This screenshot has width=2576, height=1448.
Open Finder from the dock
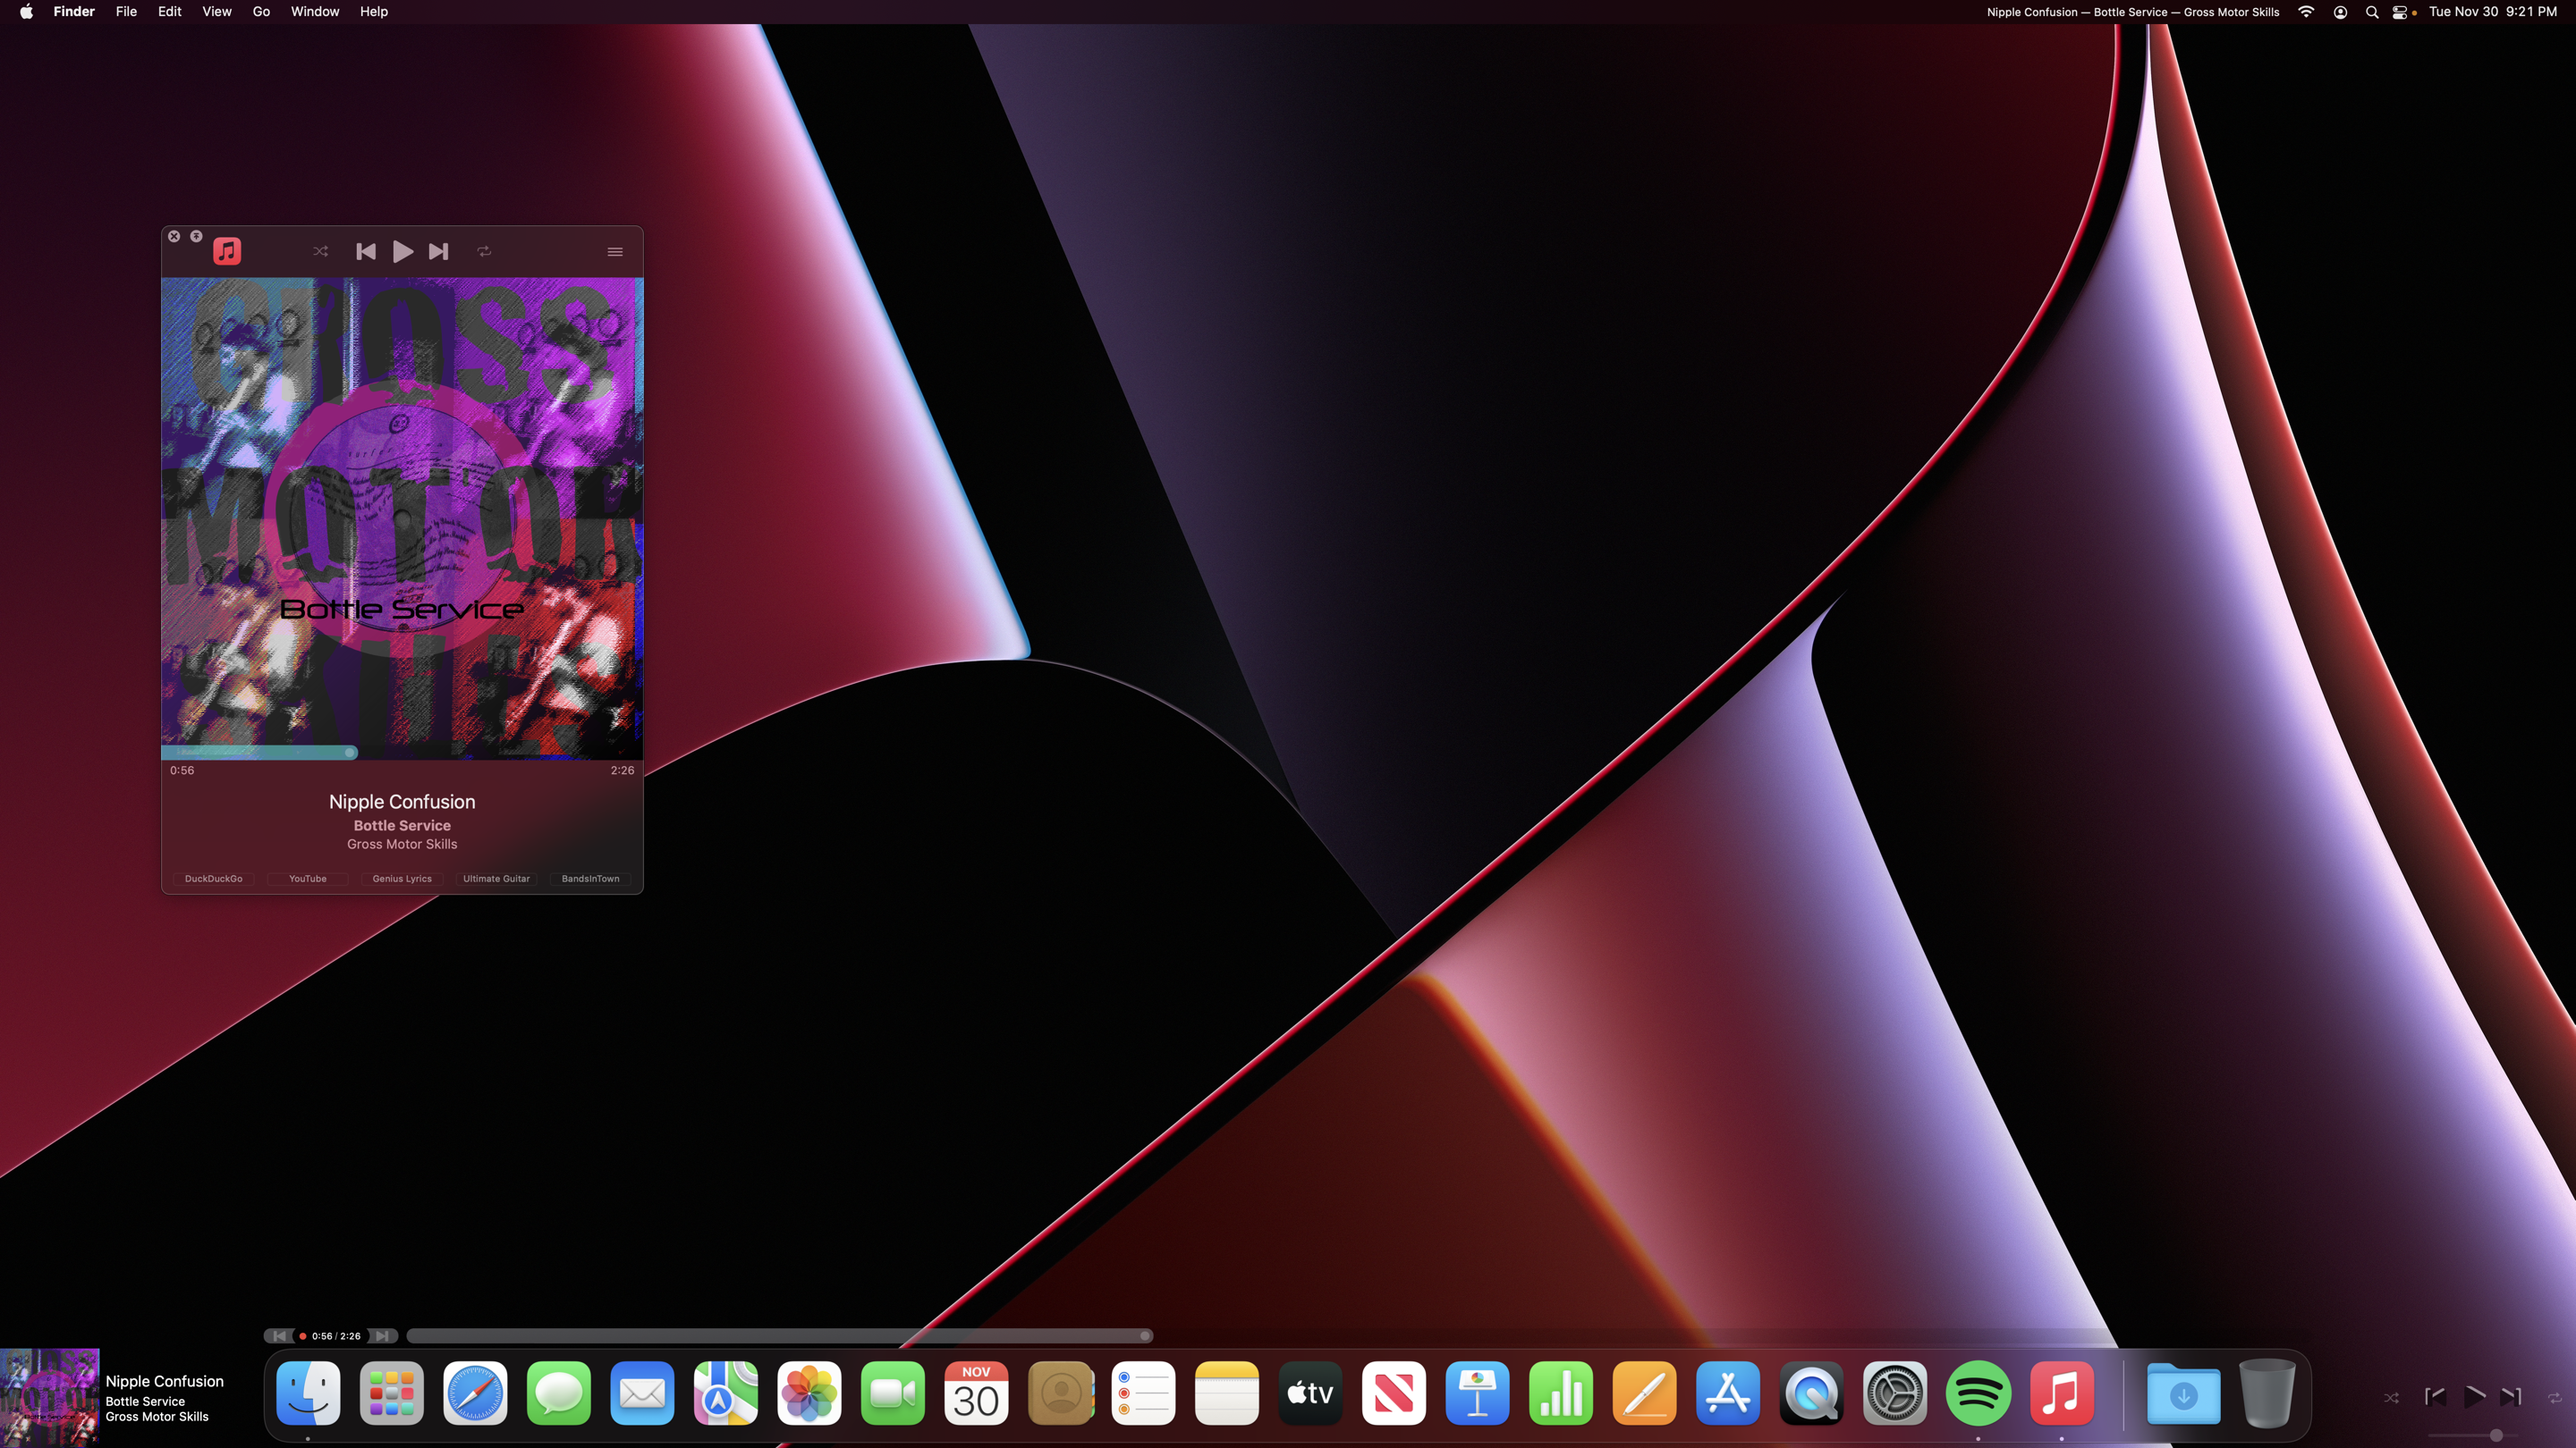point(308,1393)
